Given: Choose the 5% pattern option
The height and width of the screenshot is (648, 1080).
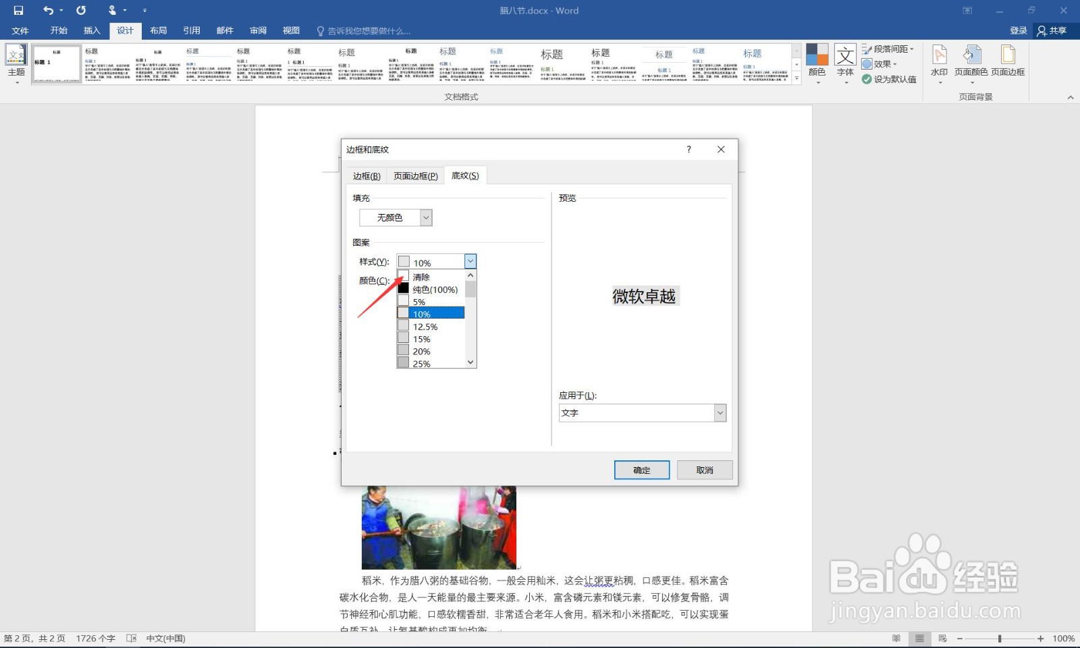Looking at the screenshot, I should point(431,302).
